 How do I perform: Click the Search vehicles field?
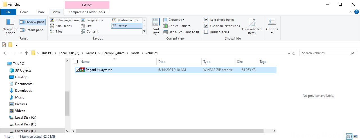pyautogui.click(x=328, y=53)
